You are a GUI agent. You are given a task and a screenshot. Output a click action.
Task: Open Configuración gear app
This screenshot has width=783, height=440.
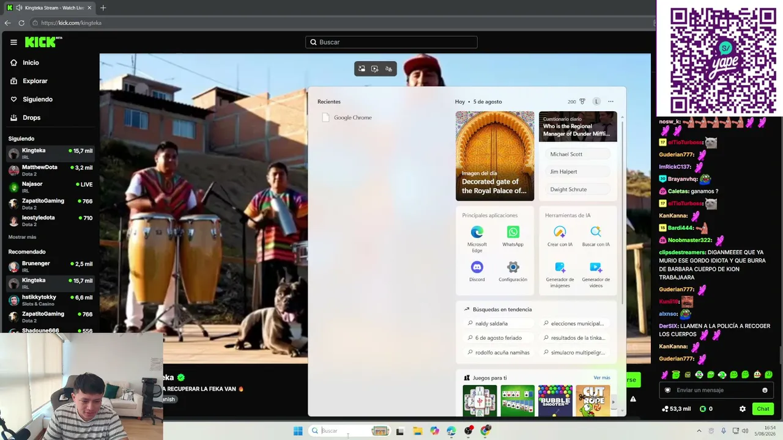(513, 271)
